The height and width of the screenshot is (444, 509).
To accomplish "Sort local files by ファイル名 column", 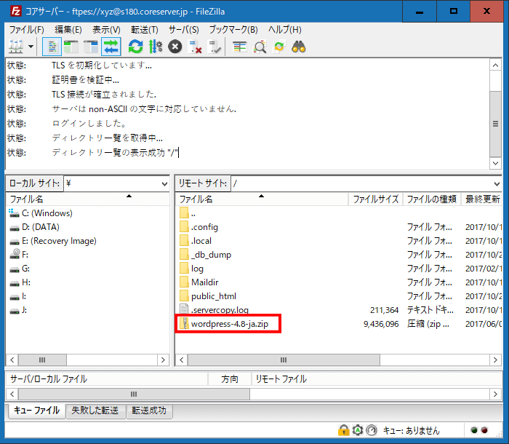I will [x=88, y=199].
